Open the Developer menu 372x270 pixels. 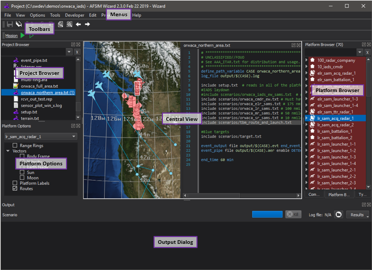[74, 15]
